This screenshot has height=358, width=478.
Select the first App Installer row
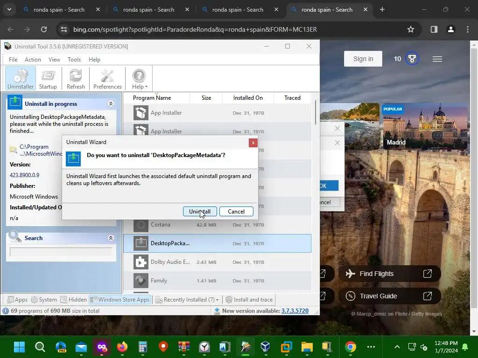point(218,113)
